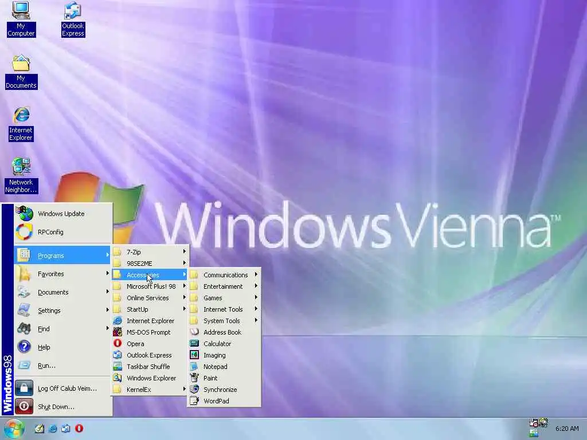The height and width of the screenshot is (440, 587).
Task: Click the Find text label
Action: (x=44, y=329)
